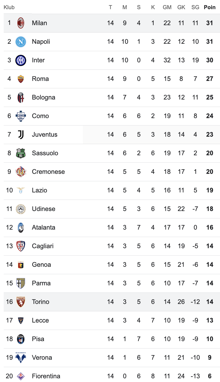Click the Sassuolo club badge
The width and height of the screenshot is (220, 382).
coord(21,153)
